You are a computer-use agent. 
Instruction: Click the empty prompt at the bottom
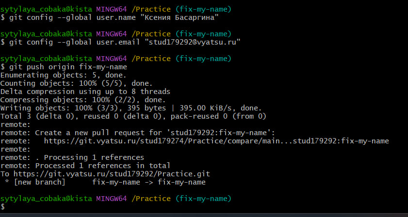pos(10,207)
